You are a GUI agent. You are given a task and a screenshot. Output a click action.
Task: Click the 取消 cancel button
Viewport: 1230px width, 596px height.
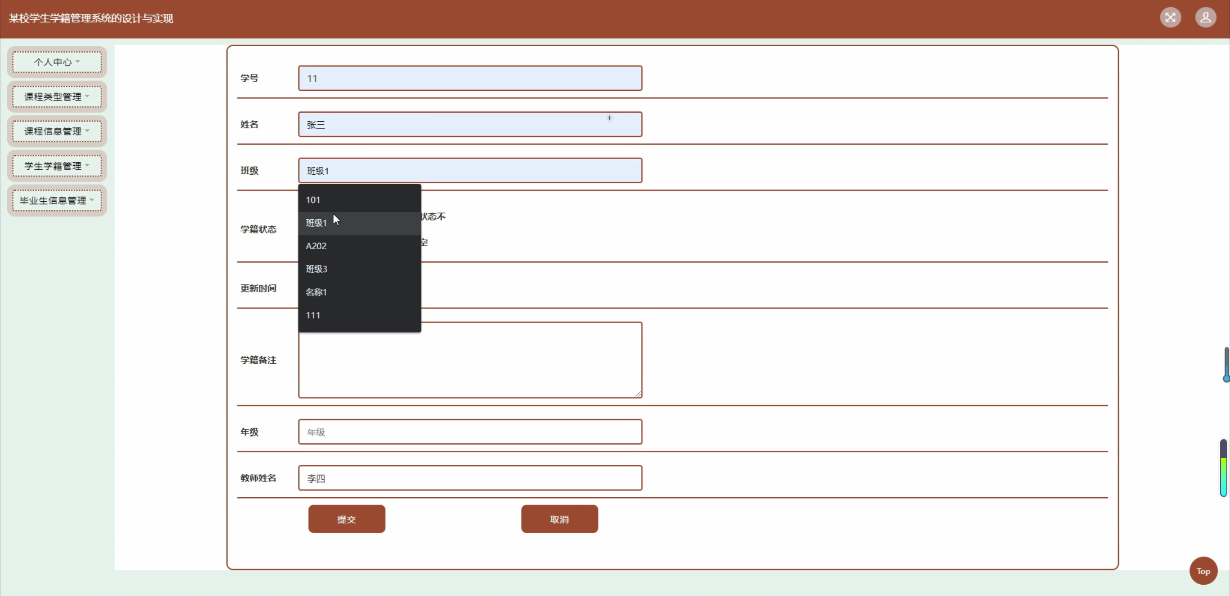559,519
